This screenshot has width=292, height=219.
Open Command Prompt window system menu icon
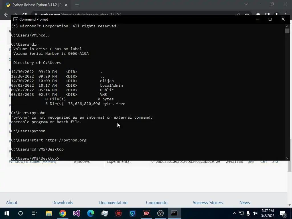pyautogui.click(x=16, y=19)
